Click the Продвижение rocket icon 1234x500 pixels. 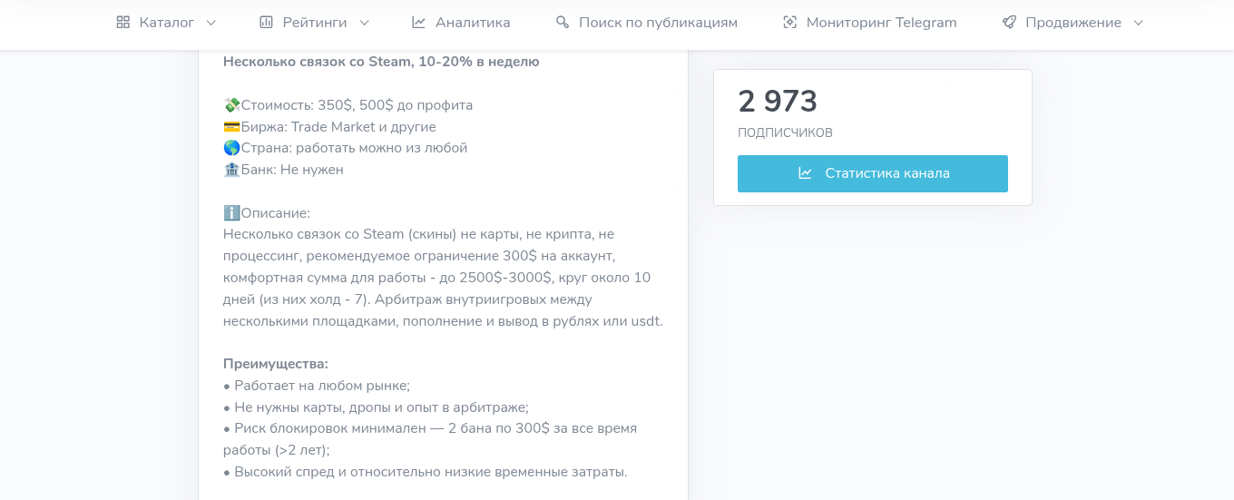[1009, 23]
